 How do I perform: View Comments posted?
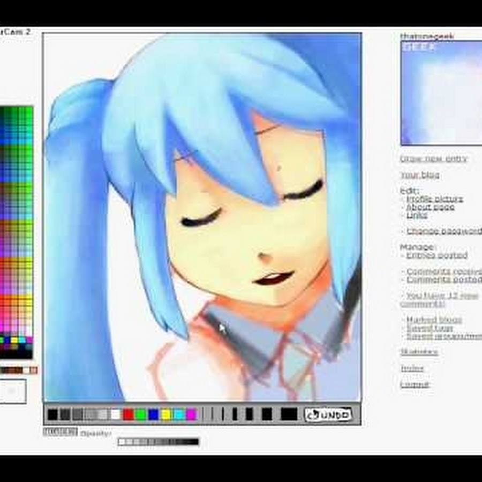[444, 280]
